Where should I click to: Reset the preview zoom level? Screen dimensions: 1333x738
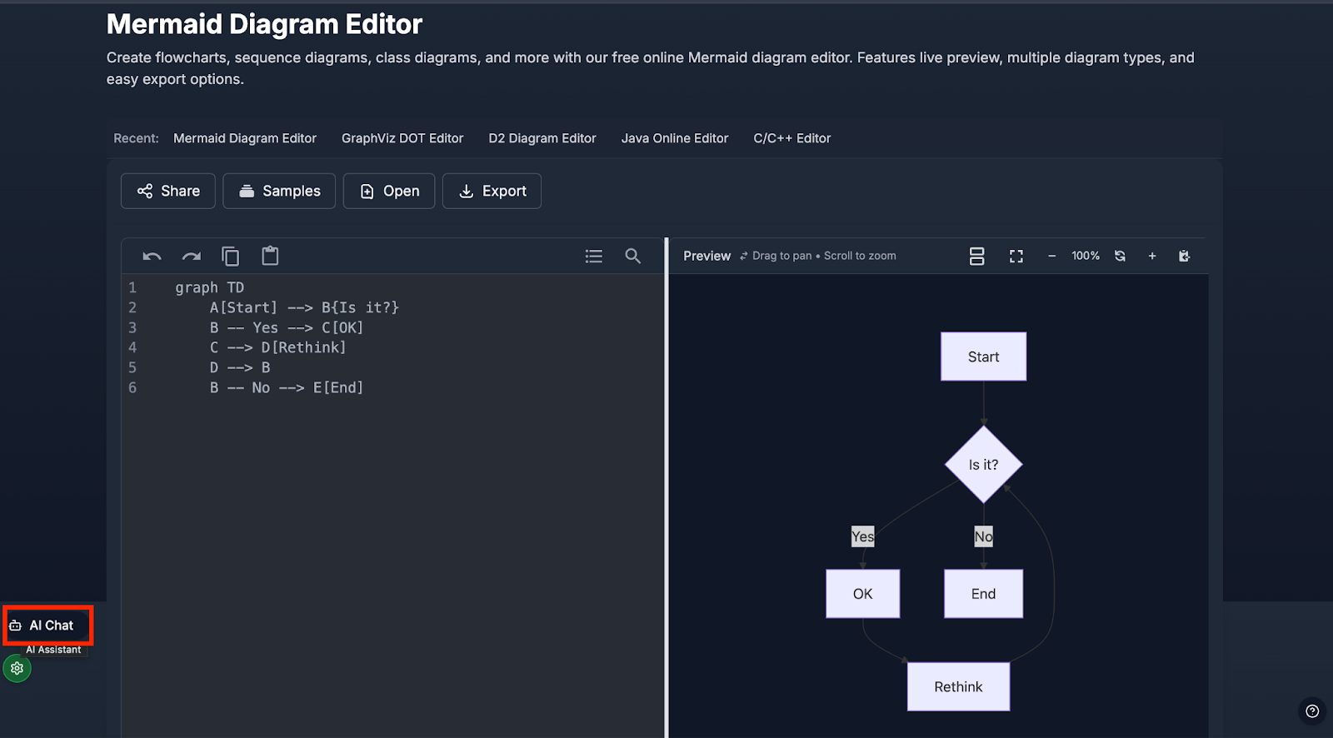point(1120,257)
